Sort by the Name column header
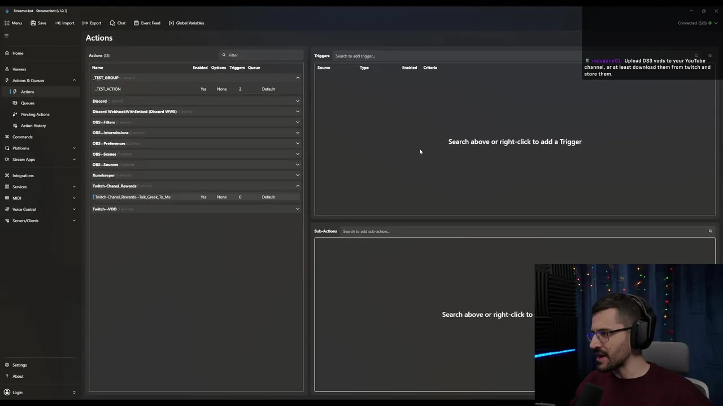Image resolution: width=723 pixels, height=406 pixels. point(98,68)
